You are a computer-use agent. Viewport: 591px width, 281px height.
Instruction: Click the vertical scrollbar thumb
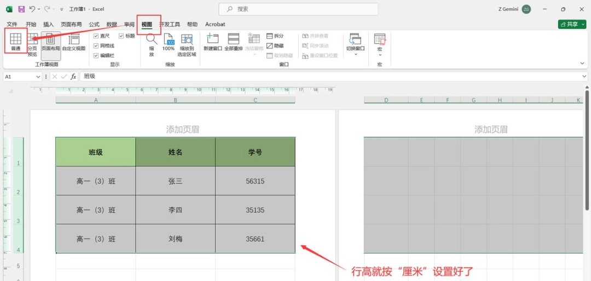point(587,149)
